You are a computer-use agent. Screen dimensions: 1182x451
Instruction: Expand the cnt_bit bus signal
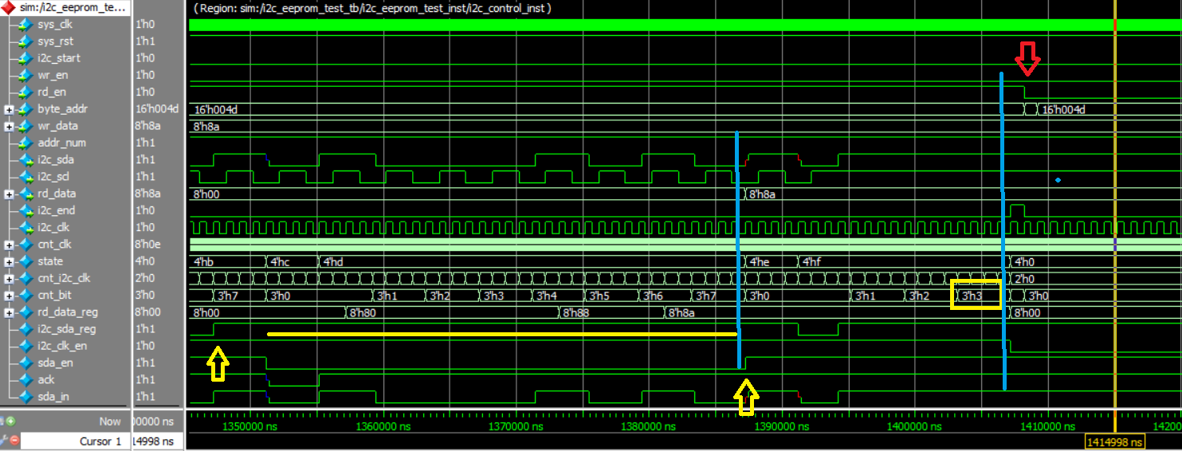(x=9, y=296)
